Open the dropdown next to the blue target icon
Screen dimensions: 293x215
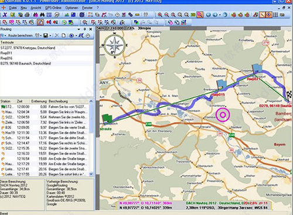tap(76, 36)
